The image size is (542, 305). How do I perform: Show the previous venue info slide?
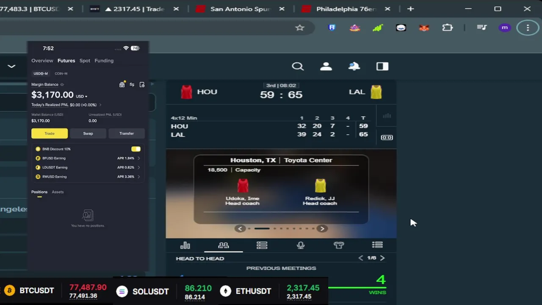(240, 229)
